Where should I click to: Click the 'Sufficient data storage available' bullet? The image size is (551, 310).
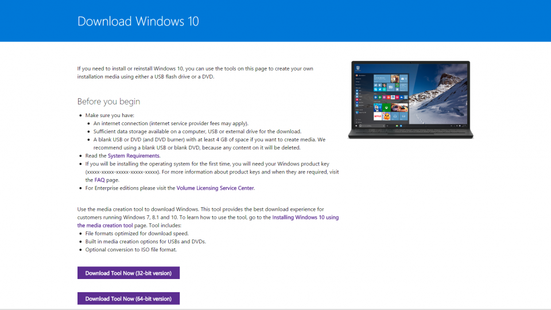[197, 131]
